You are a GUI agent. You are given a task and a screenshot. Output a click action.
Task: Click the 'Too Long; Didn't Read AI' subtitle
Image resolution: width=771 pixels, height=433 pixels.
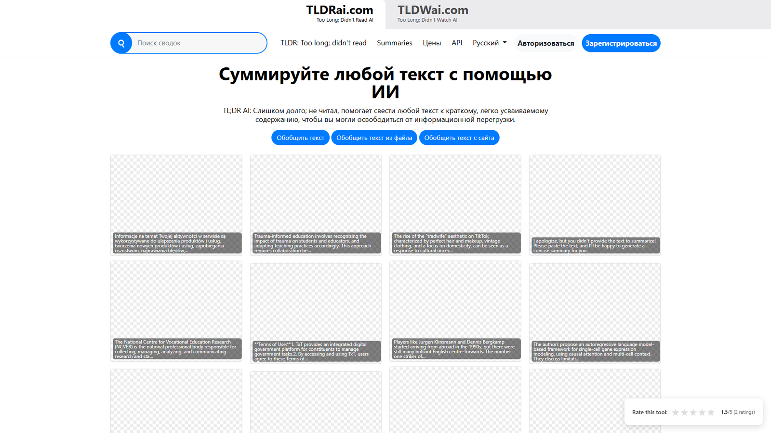(x=345, y=20)
